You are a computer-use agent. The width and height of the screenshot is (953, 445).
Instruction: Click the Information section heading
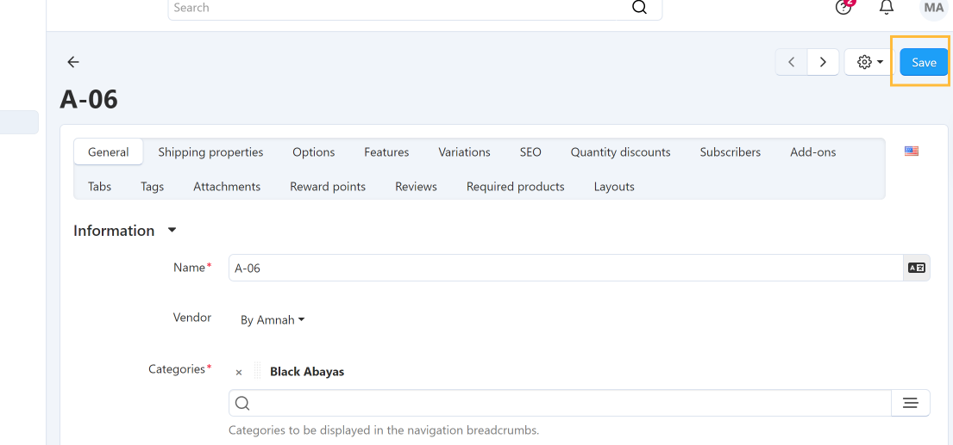[x=114, y=231]
